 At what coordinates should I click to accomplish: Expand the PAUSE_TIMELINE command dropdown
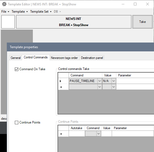(x=100, y=81)
